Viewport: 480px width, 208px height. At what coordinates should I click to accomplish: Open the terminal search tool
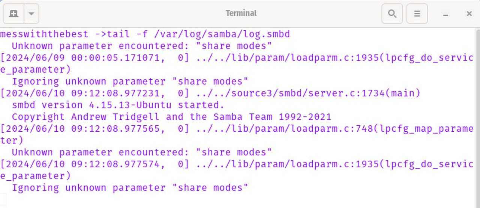click(x=392, y=14)
